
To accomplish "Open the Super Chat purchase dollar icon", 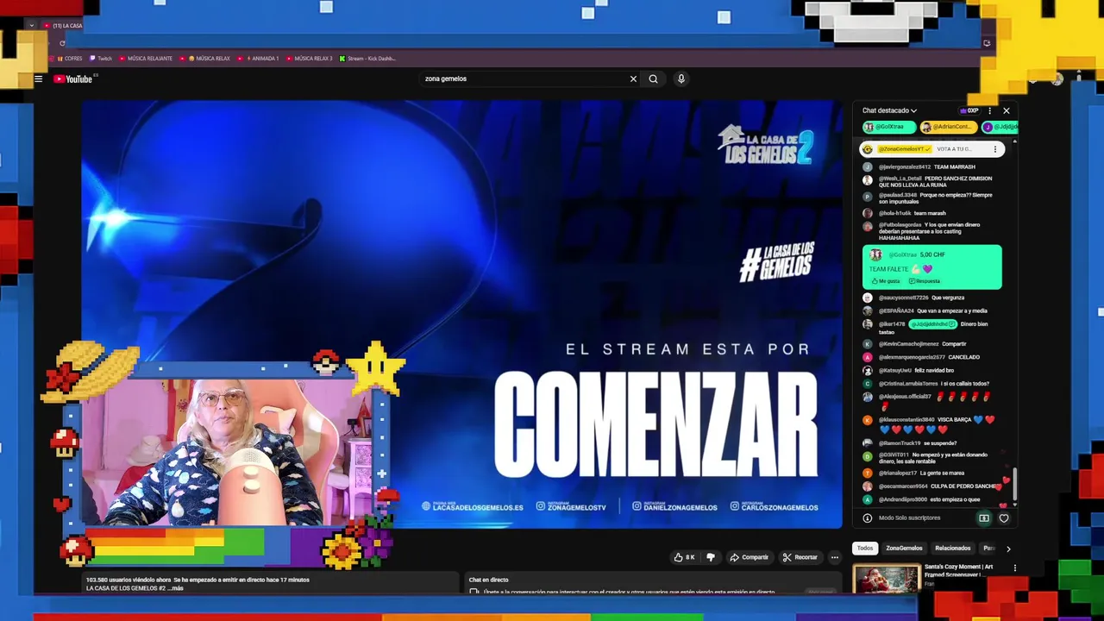I will tap(983, 518).
